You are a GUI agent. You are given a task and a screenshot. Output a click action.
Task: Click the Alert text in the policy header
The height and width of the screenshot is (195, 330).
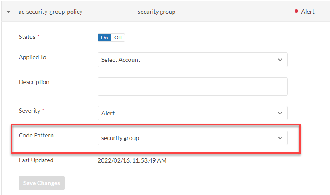coord(308,12)
